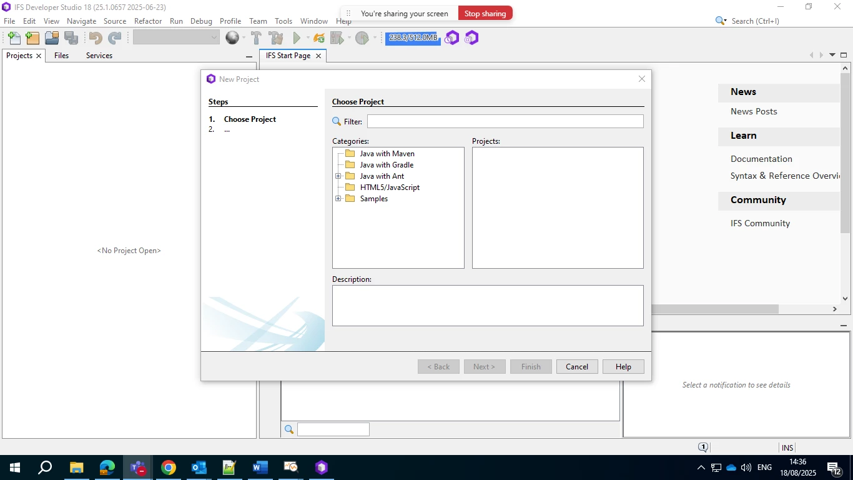This screenshot has width=853, height=480.
Task: Click the purple hexagon clock toolbar icon
Action: pos(451,38)
